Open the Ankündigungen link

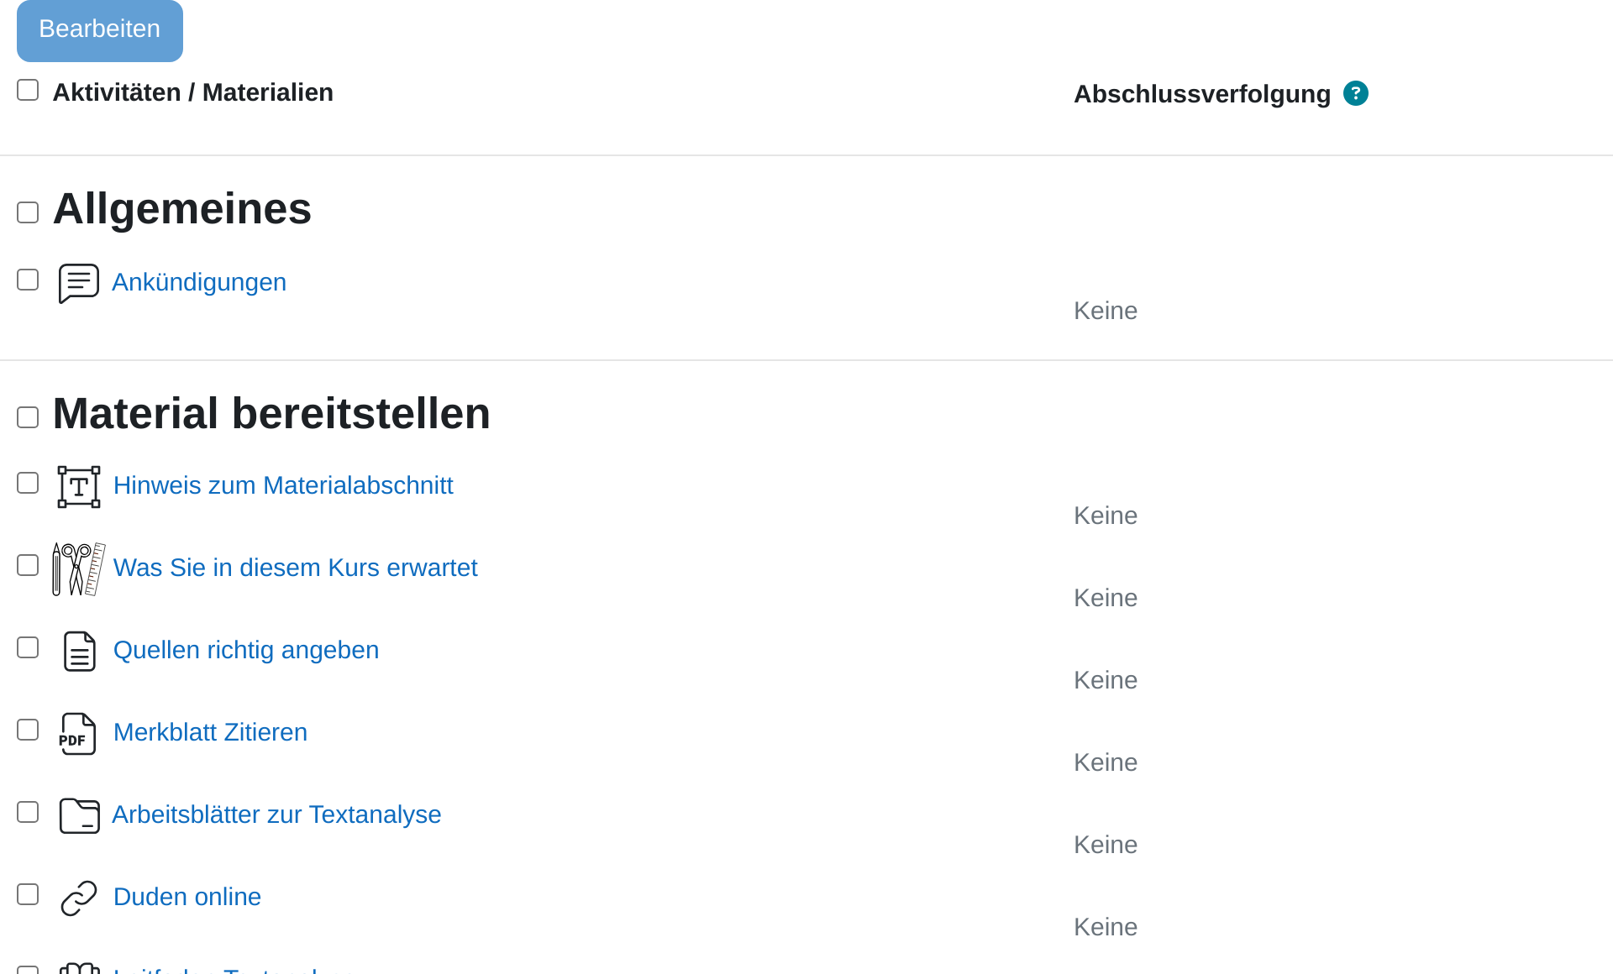click(199, 282)
